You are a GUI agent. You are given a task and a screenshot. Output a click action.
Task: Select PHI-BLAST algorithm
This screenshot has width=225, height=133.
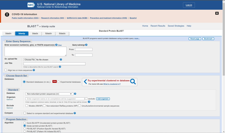click(x=25, y=131)
